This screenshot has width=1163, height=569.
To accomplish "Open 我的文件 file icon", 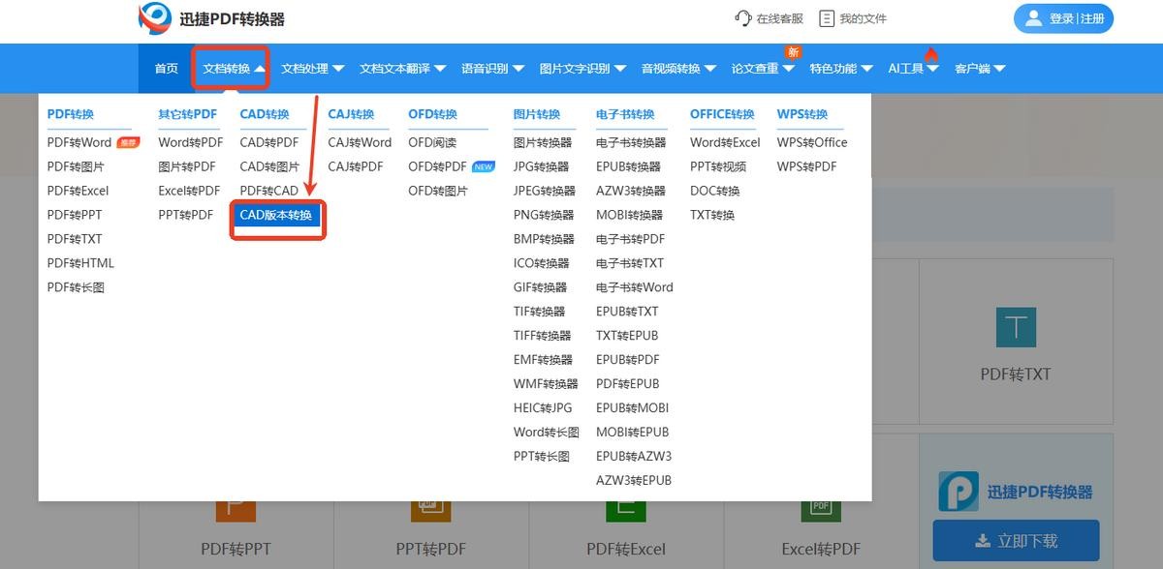I will [827, 18].
